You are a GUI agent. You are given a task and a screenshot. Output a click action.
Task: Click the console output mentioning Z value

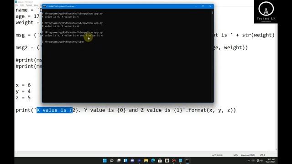pyautogui.click(x=72, y=36)
